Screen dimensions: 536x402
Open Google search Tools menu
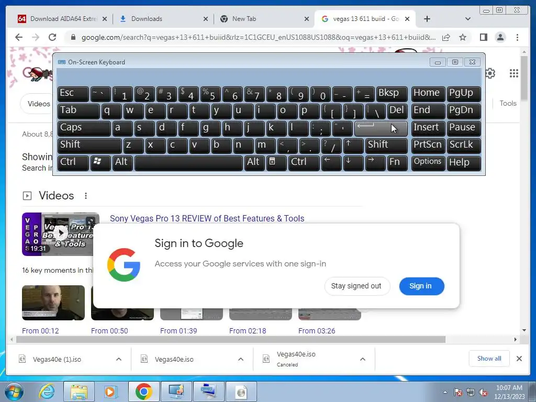point(508,103)
